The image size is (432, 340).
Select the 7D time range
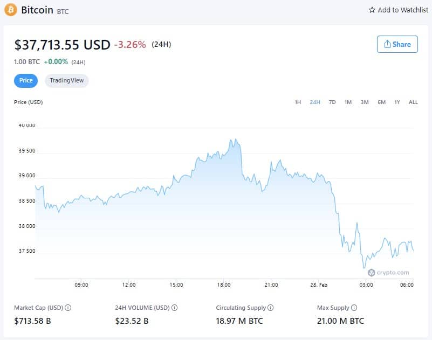click(x=332, y=102)
